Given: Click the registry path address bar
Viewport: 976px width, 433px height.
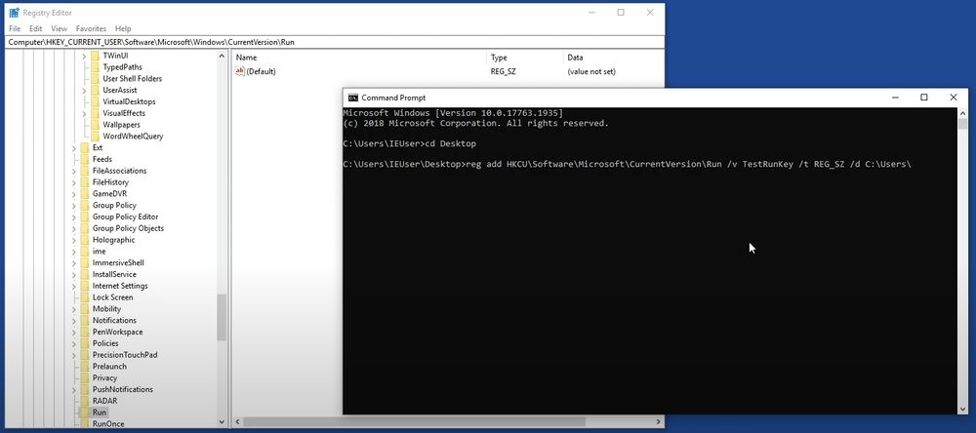Looking at the screenshot, I should tap(335, 42).
